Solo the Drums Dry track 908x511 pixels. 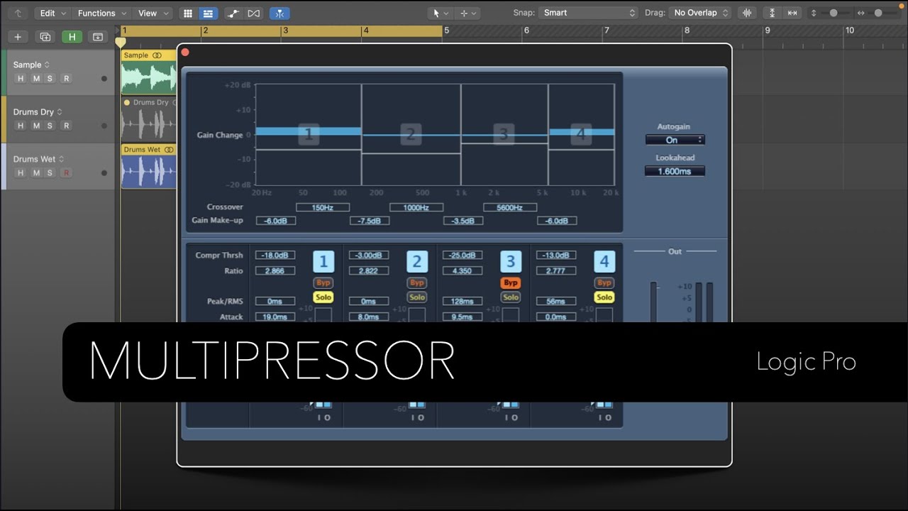[x=50, y=126]
